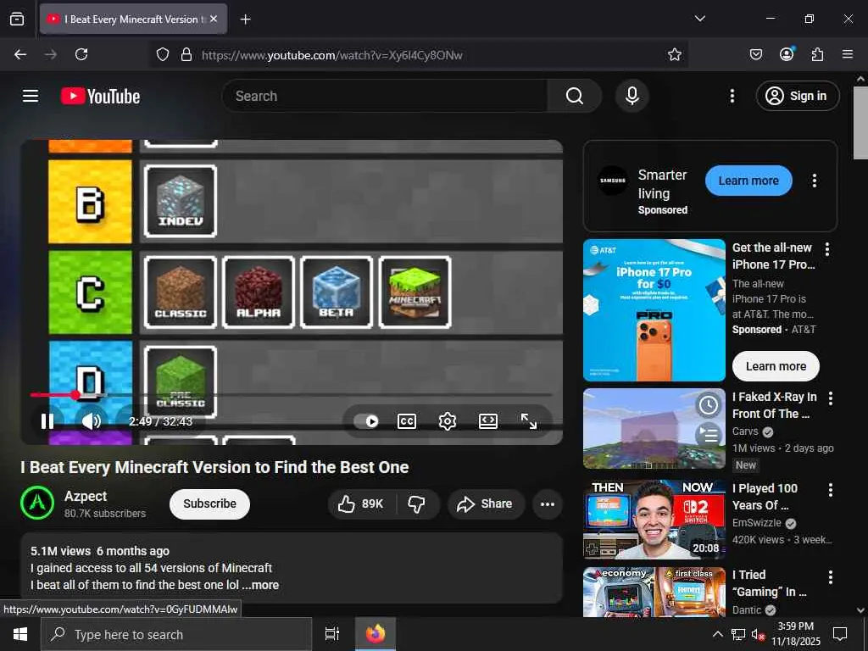Open tracking protection shield icon

pyautogui.click(x=163, y=54)
